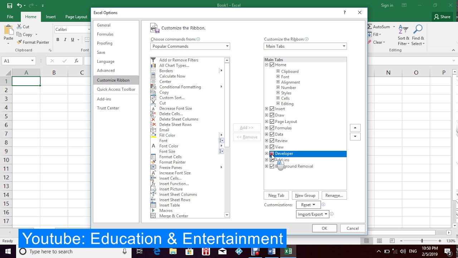Click the Cut scissors icon in the ribbon
This screenshot has height=258, width=458.
19,27
